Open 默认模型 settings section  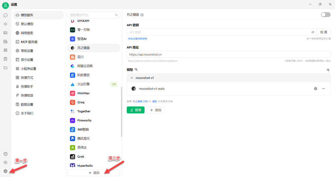point(38,24)
